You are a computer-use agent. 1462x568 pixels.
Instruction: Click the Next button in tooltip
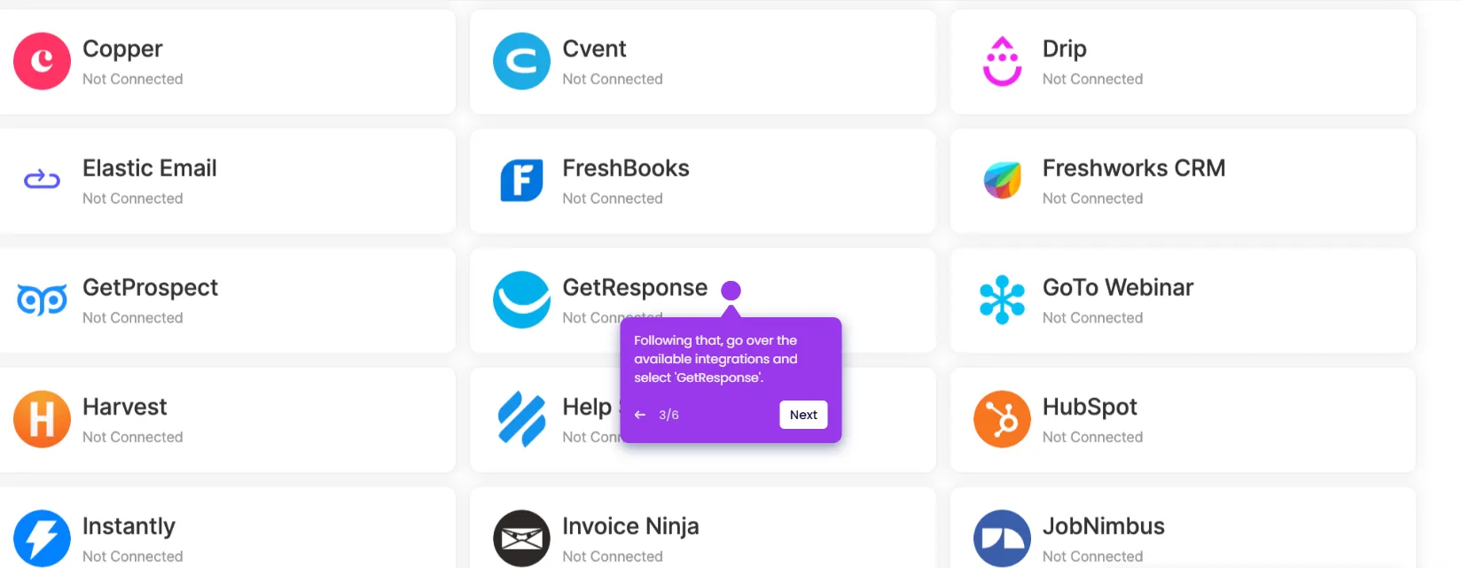click(803, 415)
